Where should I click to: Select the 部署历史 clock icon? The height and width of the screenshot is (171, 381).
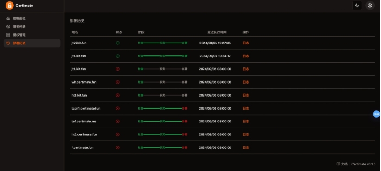8,43
